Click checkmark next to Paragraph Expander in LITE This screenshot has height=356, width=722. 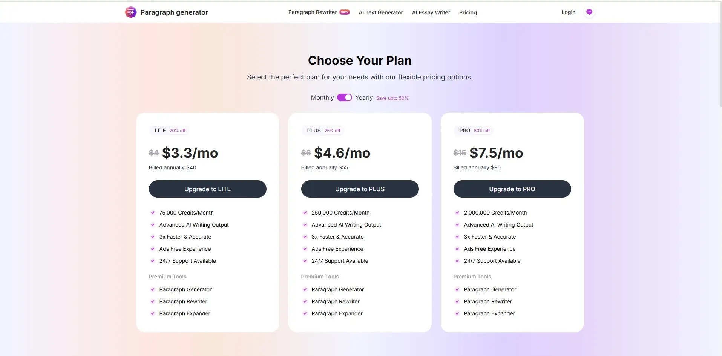tap(152, 313)
